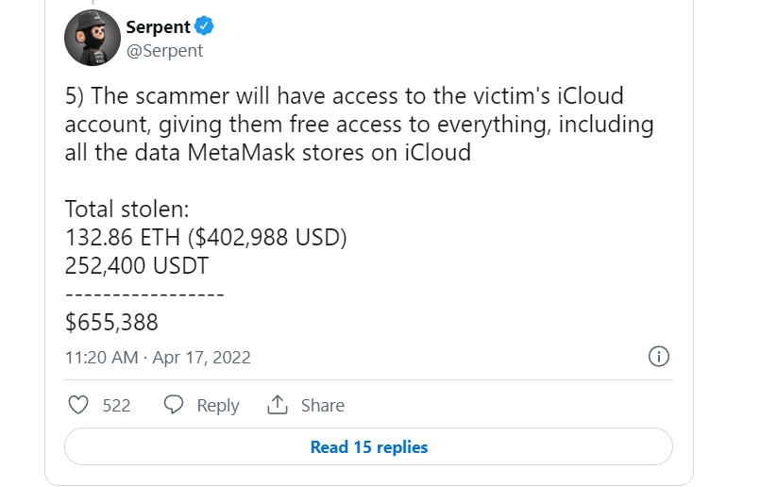Image resolution: width=760 pixels, height=487 pixels.
Task: Click the reply speech bubble icon
Action: [173, 405]
